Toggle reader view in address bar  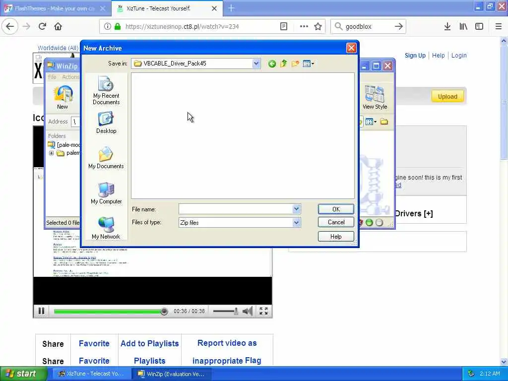[283, 26]
